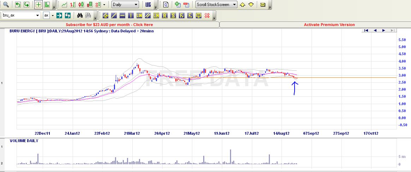
Task: Expand the bru_ax symbol history dropdown arrow
Action: [x=37, y=15]
